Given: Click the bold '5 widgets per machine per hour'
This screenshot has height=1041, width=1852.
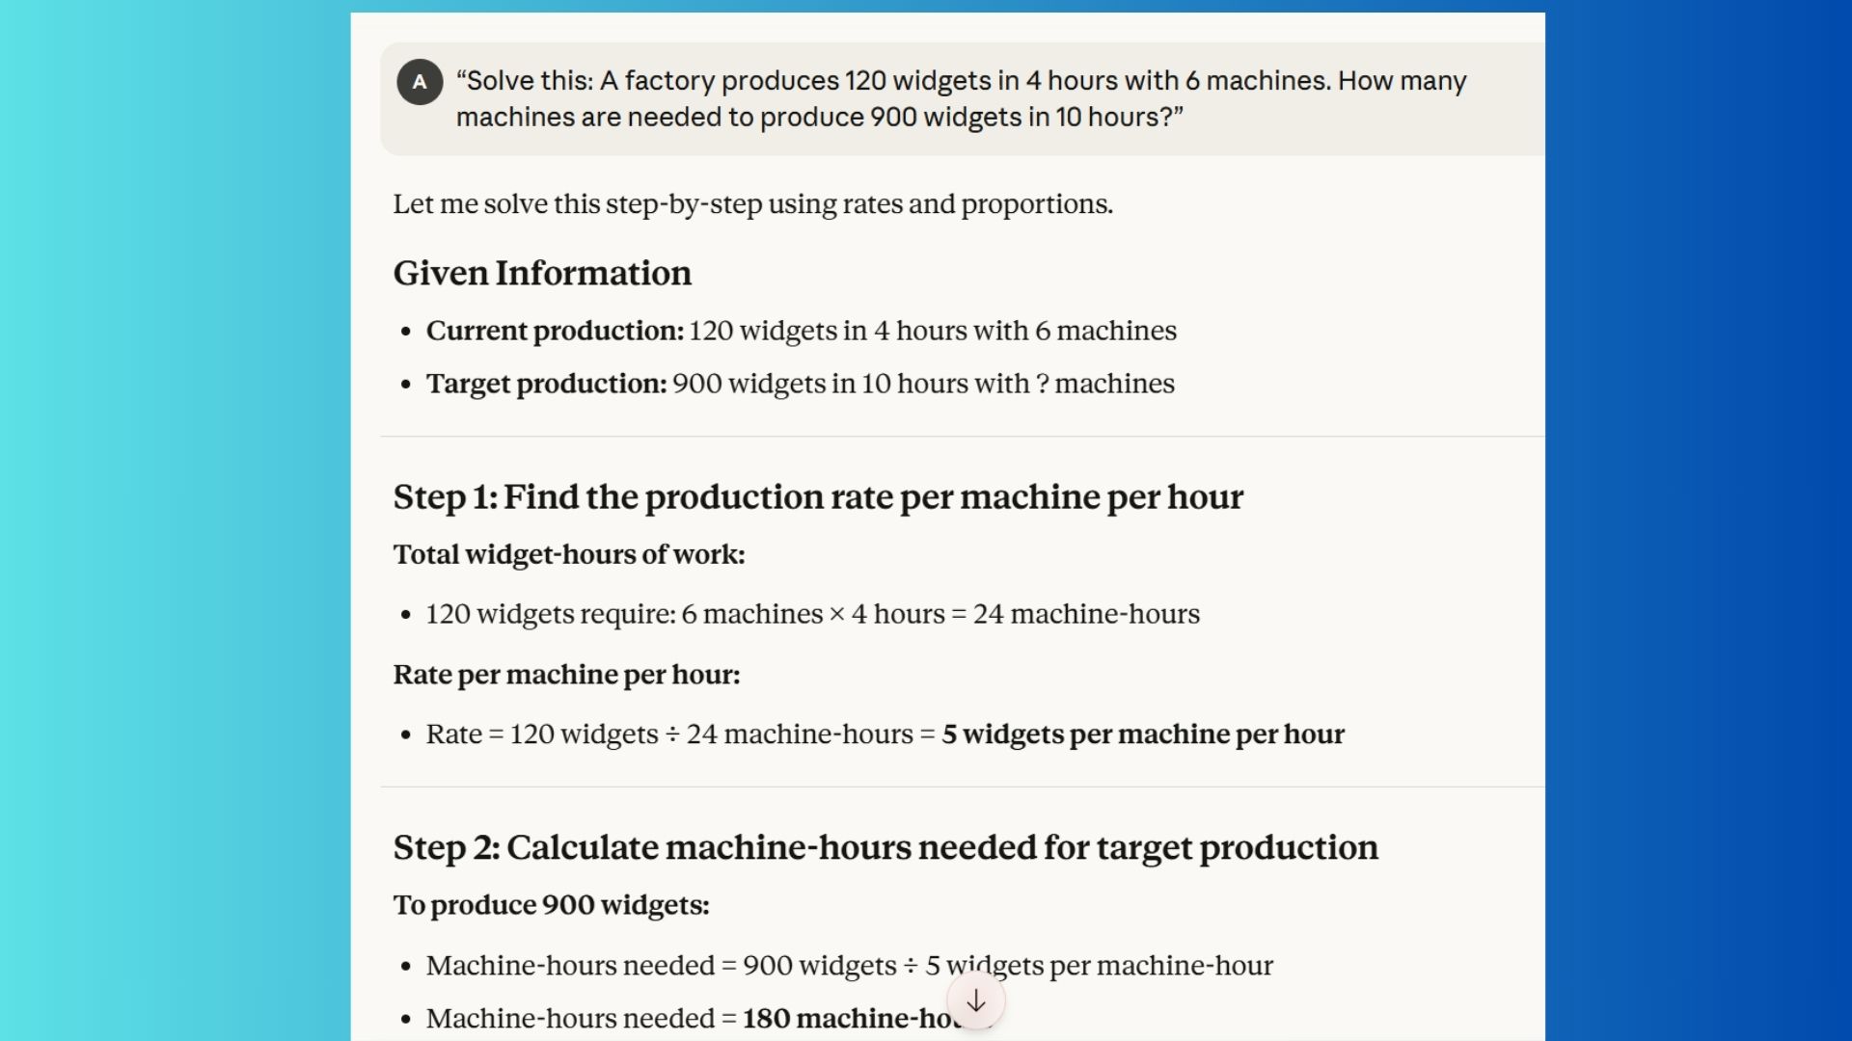Looking at the screenshot, I should point(1142,734).
